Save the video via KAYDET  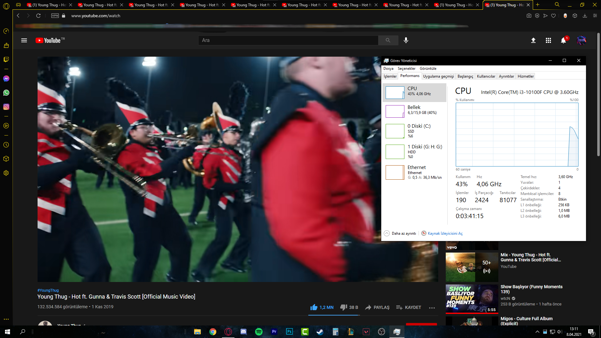tap(408, 307)
